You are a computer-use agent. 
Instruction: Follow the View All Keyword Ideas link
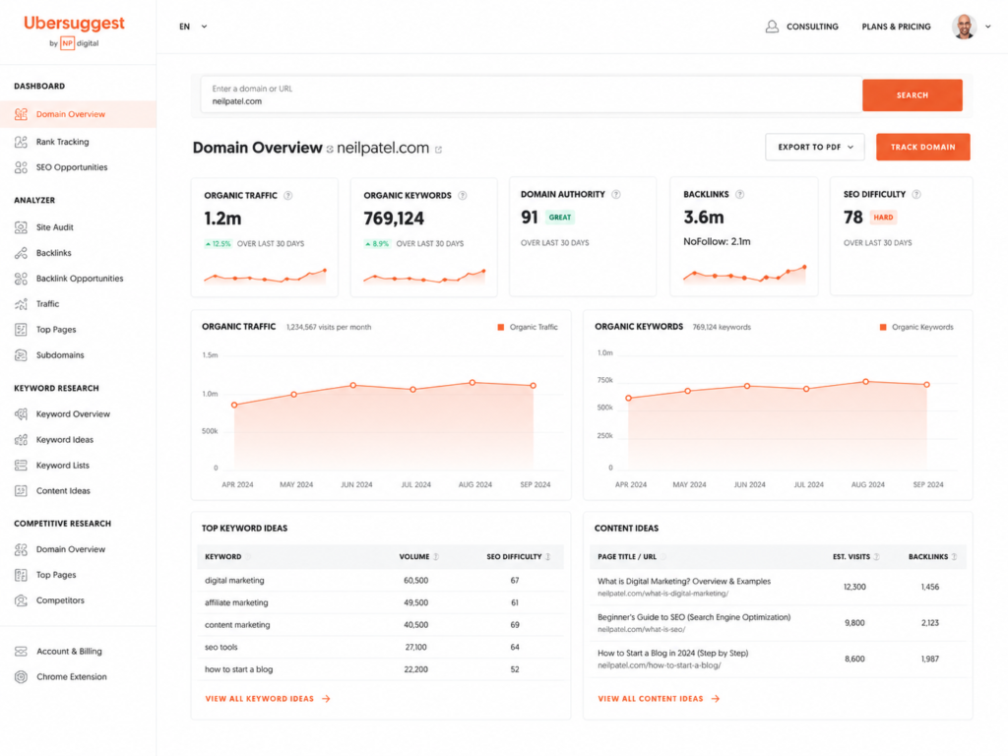click(268, 698)
